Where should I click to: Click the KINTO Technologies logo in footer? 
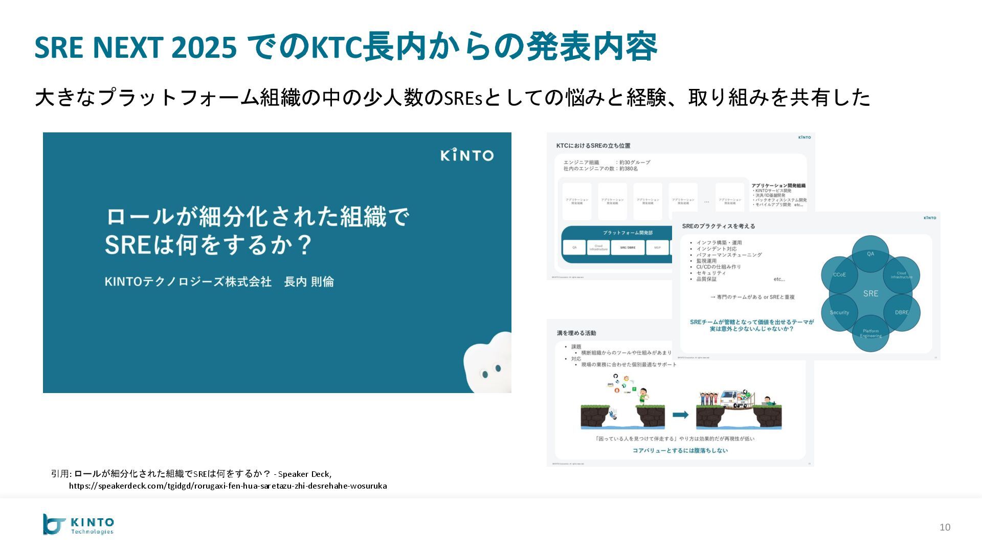coord(78,524)
